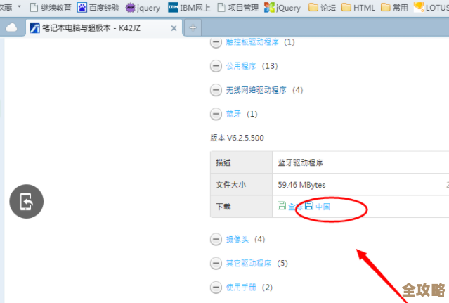Screen dimensions: 449x303
Task: Click the colorful jQuery bookmark icon
Action: pos(269,8)
